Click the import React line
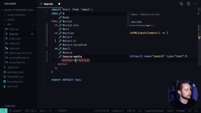 pos(72,9)
